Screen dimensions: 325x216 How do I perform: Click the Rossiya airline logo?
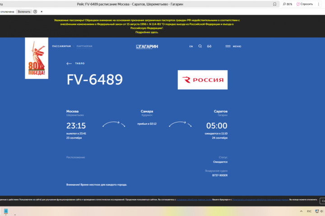click(203, 80)
